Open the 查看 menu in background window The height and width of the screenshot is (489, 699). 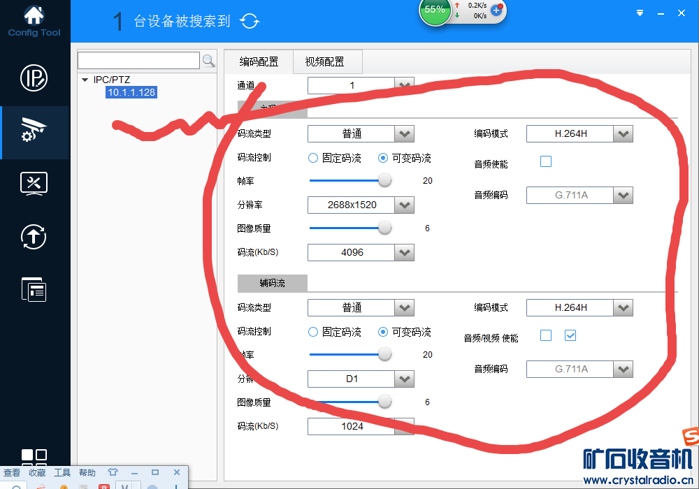(12, 472)
